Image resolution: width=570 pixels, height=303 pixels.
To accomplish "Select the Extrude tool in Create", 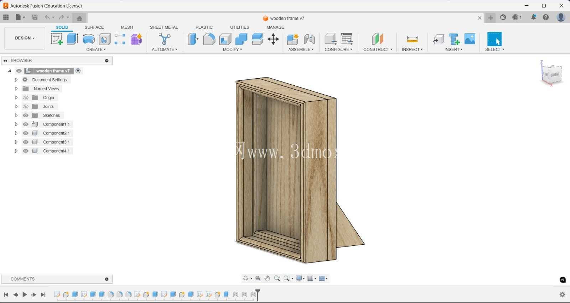I will [73, 39].
